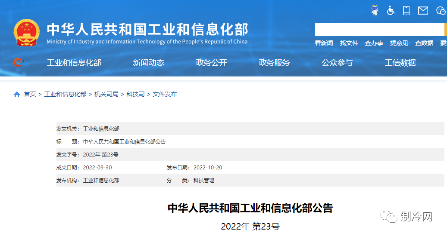This screenshot has height=236, width=447.
Task: Open 新闻动态 navigation menu
Action: click(149, 63)
